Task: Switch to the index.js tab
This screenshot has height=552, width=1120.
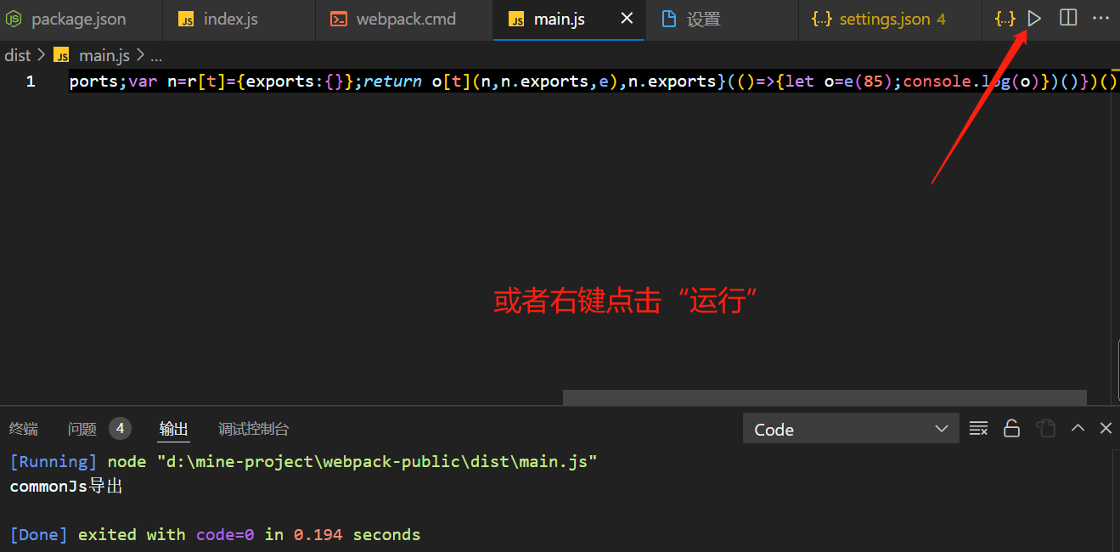Action: point(239,19)
